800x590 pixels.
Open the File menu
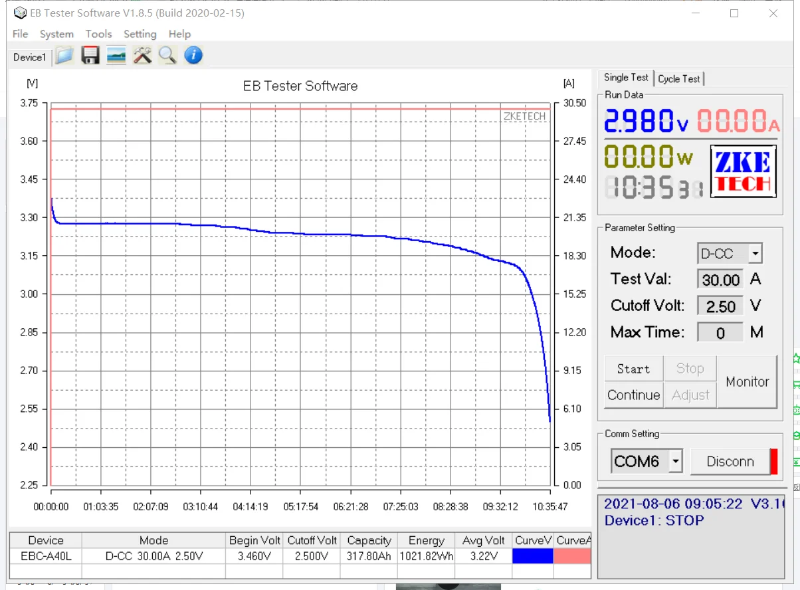[x=21, y=34]
